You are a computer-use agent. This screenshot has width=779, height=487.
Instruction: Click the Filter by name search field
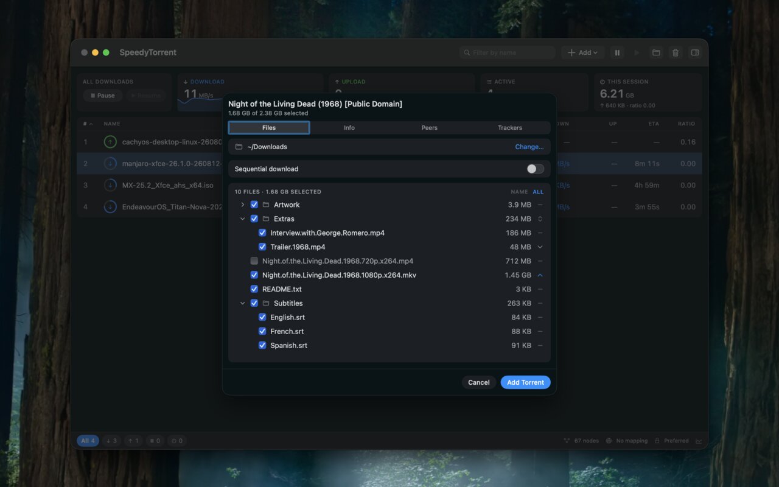tap(508, 53)
